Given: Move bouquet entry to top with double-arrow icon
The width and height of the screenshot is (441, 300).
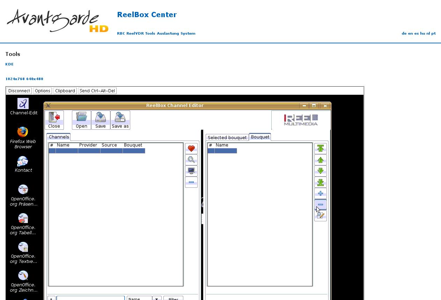Looking at the screenshot, I should click(320, 149).
